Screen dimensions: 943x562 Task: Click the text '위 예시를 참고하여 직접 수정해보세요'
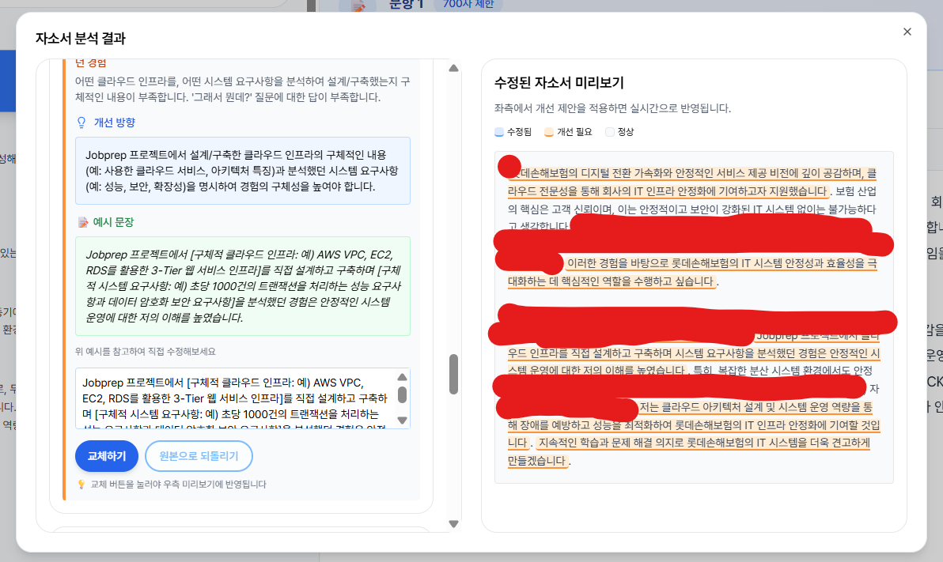point(145,352)
